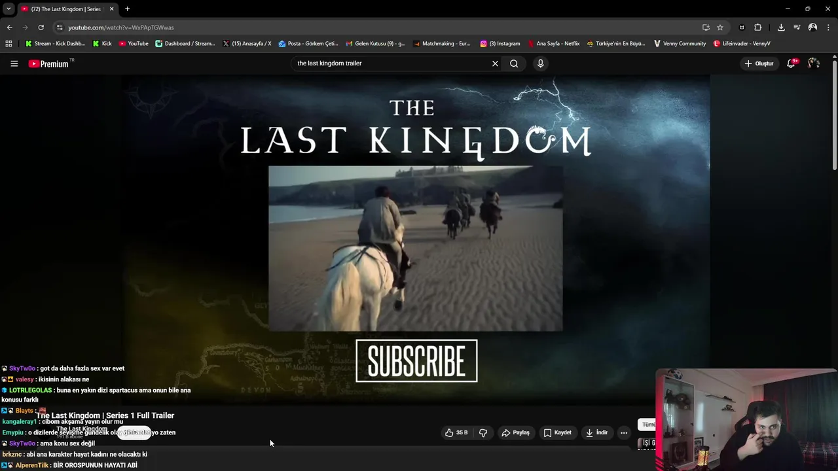Open Venny Community bookmark
The width and height of the screenshot is (838, 471).
tap(680, 44)
